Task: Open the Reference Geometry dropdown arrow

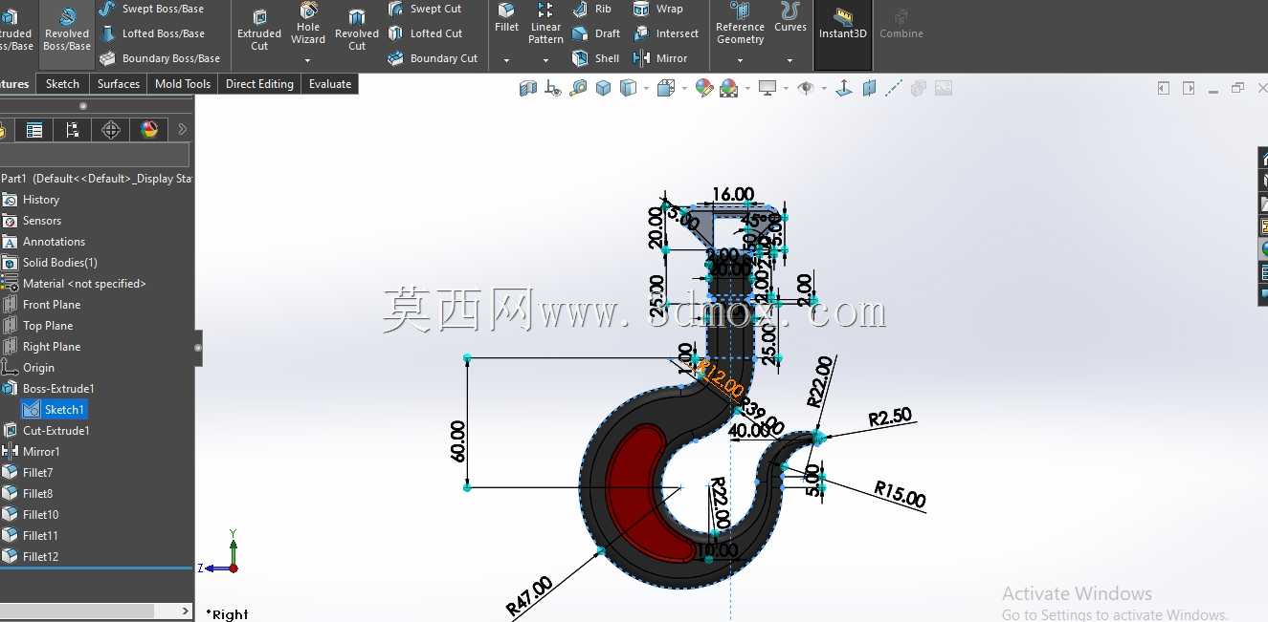Action: (740, 60)
